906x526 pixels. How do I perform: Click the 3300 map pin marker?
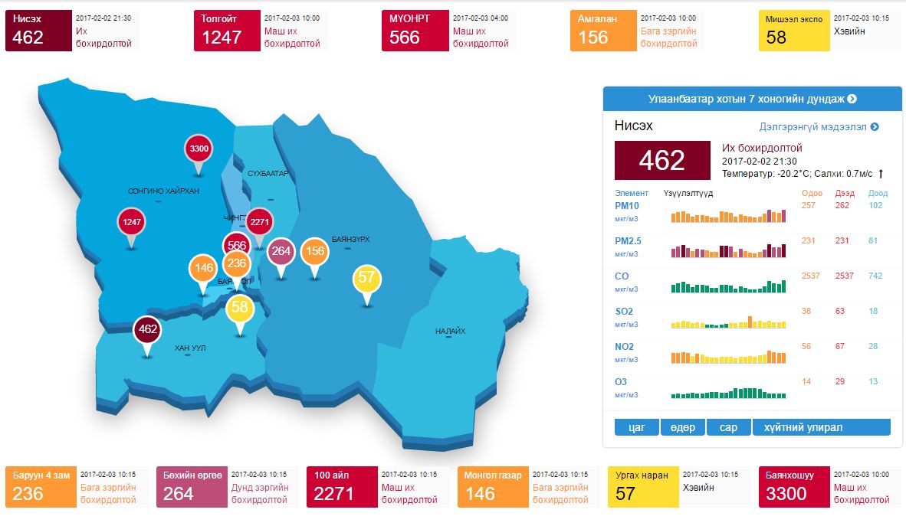tap(199, 148)
